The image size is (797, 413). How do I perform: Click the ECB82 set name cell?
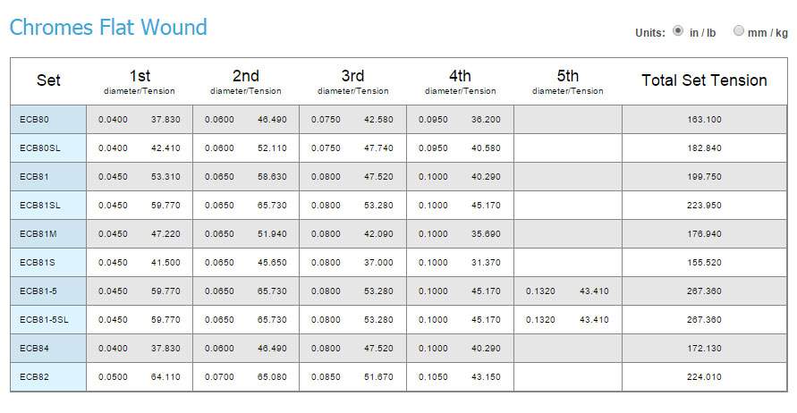tap(48, 377)
